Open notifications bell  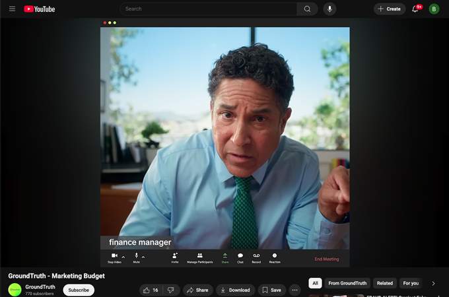[x=415, y=9]
